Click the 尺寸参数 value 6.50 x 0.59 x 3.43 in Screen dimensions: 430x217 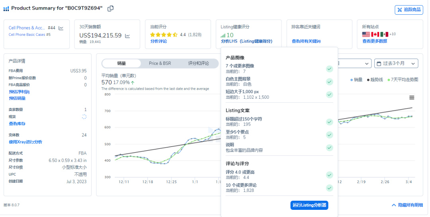click(67, 160)
